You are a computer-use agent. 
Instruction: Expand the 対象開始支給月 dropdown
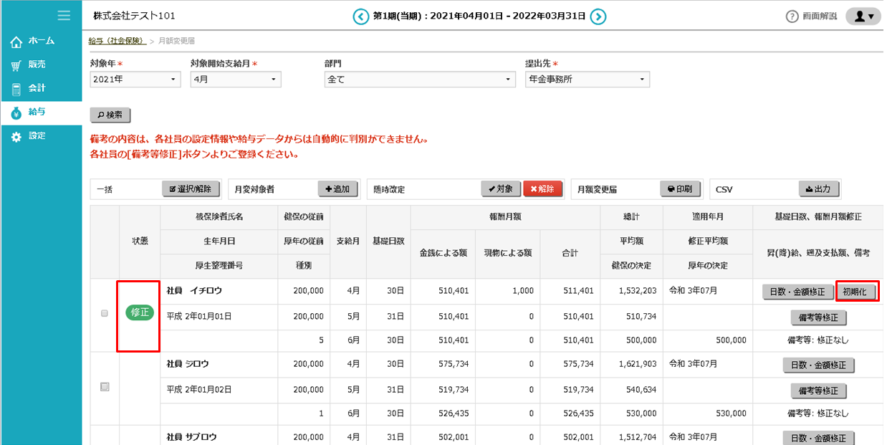235,80
